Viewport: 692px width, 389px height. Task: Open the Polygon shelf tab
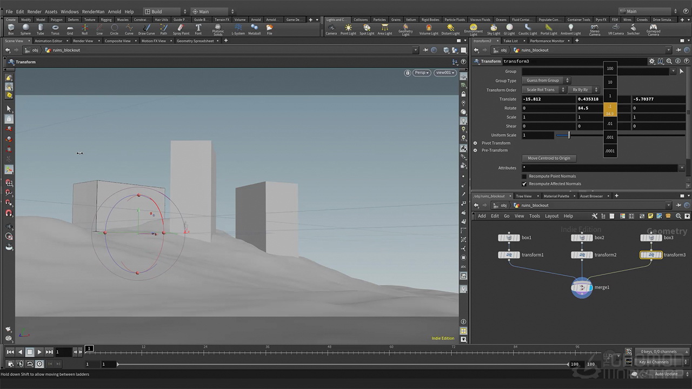57,19
